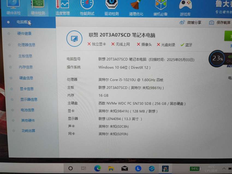Open Task View on taskbar
Screen dimensions: 232x174
coord(84,168)
